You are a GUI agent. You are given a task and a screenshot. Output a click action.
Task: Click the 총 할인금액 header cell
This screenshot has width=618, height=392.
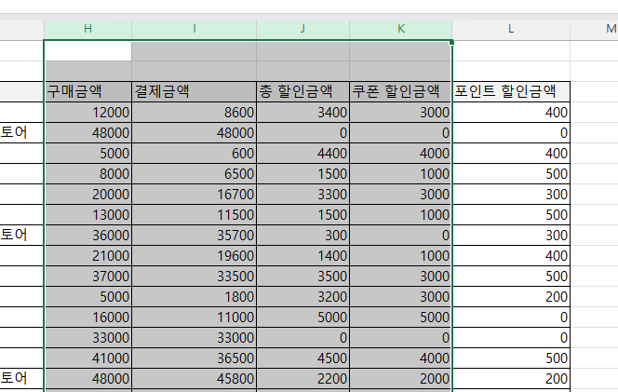(x=302, y=91)
